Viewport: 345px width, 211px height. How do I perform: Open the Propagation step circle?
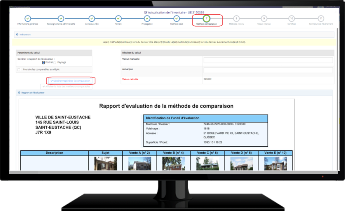pos(147,18)
